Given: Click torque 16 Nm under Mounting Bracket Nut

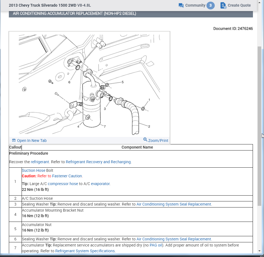Looking at the screenshot, I should click(x=35, y=216).
